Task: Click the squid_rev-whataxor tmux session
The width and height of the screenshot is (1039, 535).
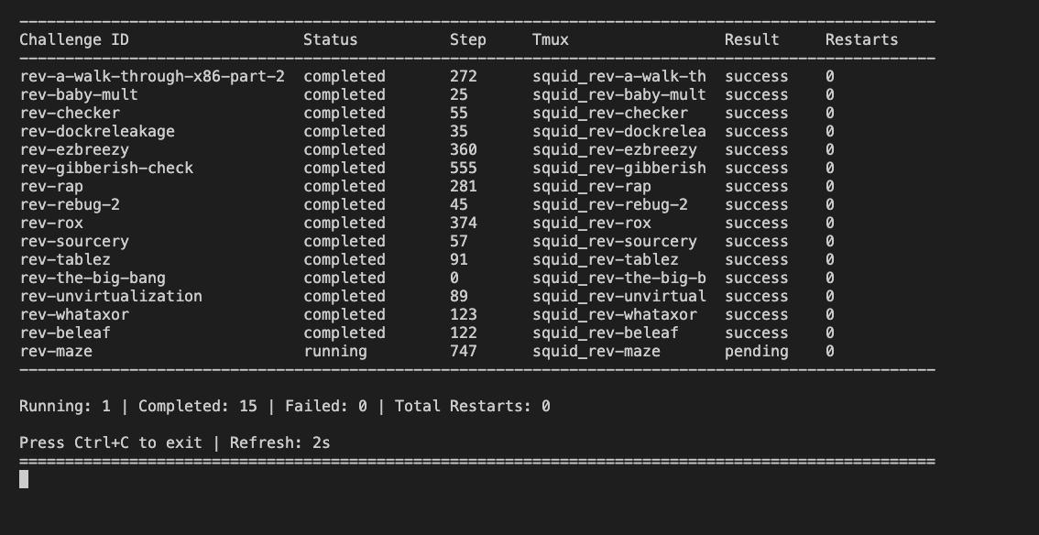Action: 615,314
